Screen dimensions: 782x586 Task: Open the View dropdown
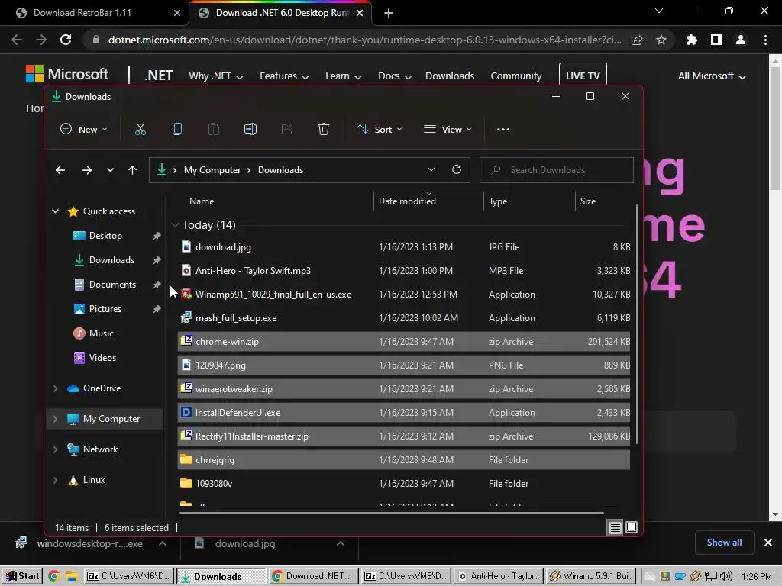[448, 130]
